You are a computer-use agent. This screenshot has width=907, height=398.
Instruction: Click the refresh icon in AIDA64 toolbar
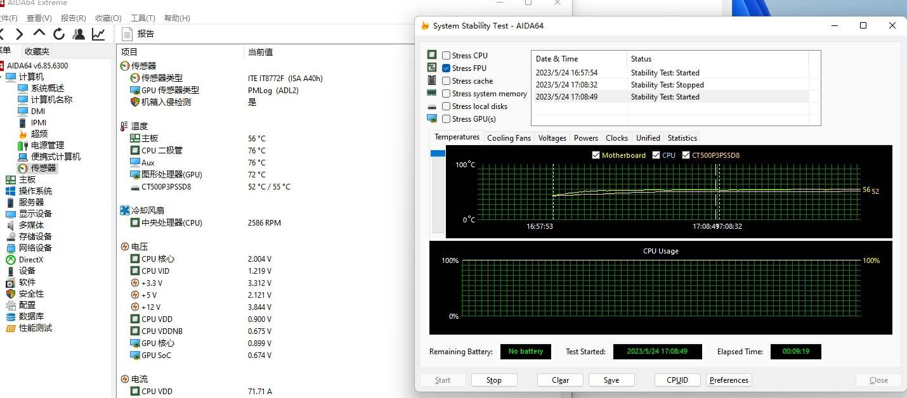click(x=59, y=34)
